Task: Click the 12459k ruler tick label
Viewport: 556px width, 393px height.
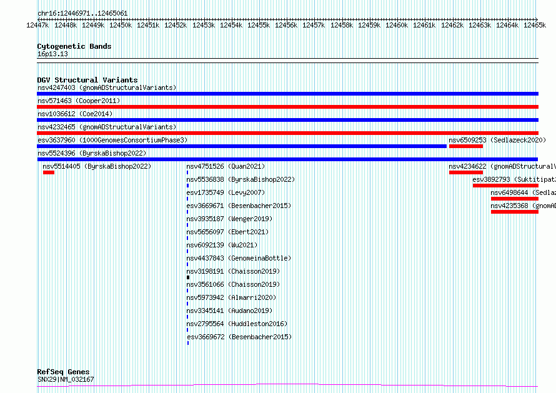Action: pos(369,25)
